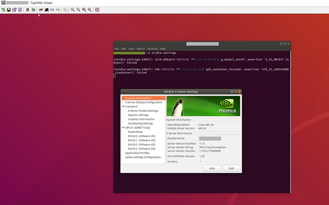Toggle the Ctrl key state
Image resolution: width=329 pixels, height=205 pixels.
pyautogui.click(x=52, y=10)
